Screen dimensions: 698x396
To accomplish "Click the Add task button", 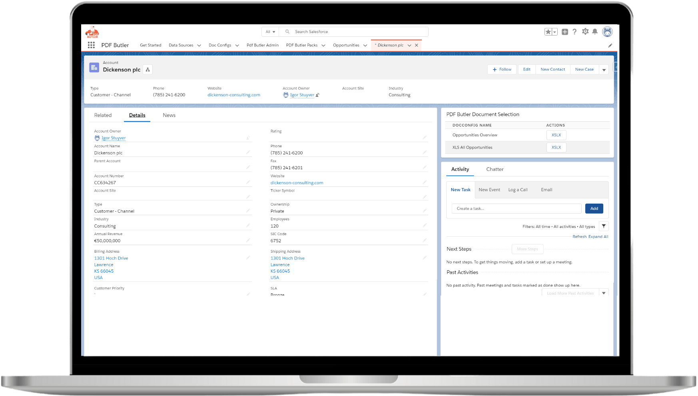I will [x=594, y=208].
